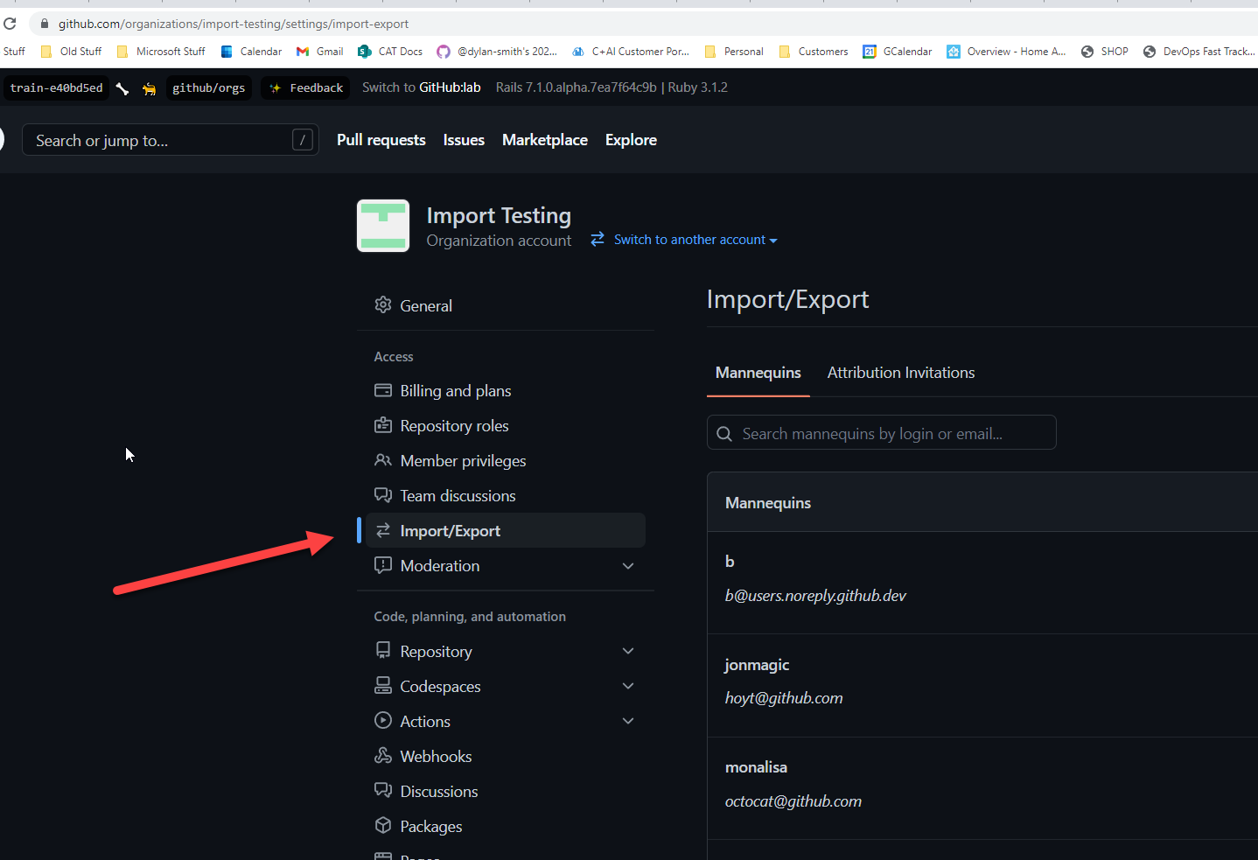1258x860 pixels.
Task: Open Member privileges settings
Action: pos(506,461)
